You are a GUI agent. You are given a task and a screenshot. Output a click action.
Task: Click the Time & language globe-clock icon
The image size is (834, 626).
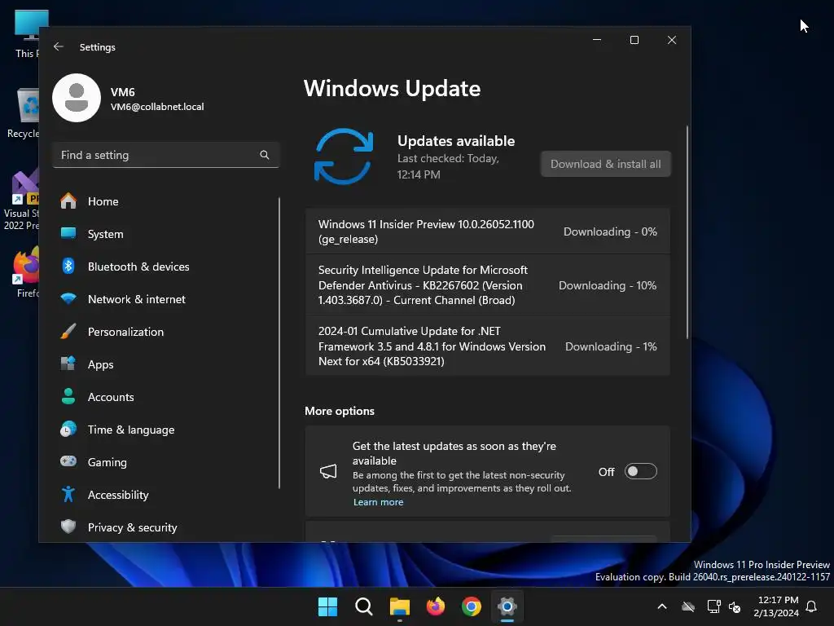point(68,429)
